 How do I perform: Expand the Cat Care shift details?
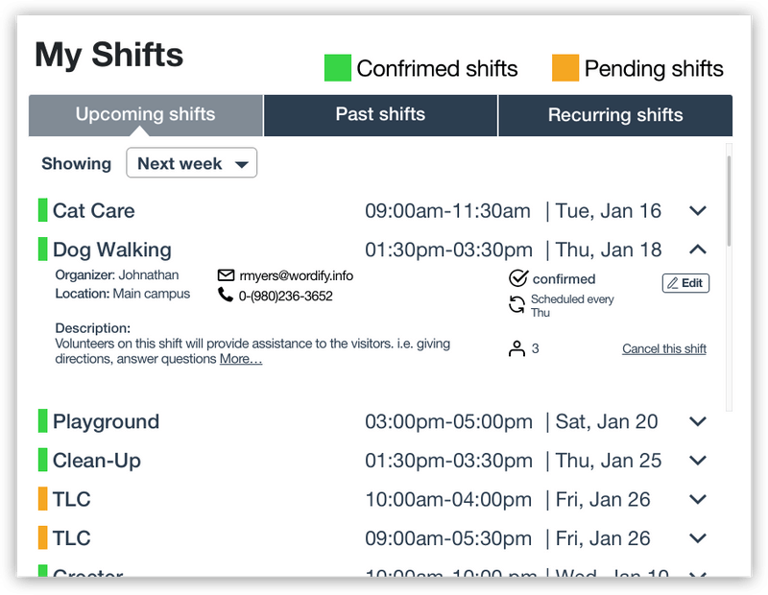[698, 210]
